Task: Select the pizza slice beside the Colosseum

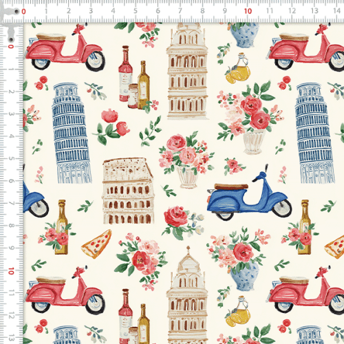Action: click(x=96, y=244)
